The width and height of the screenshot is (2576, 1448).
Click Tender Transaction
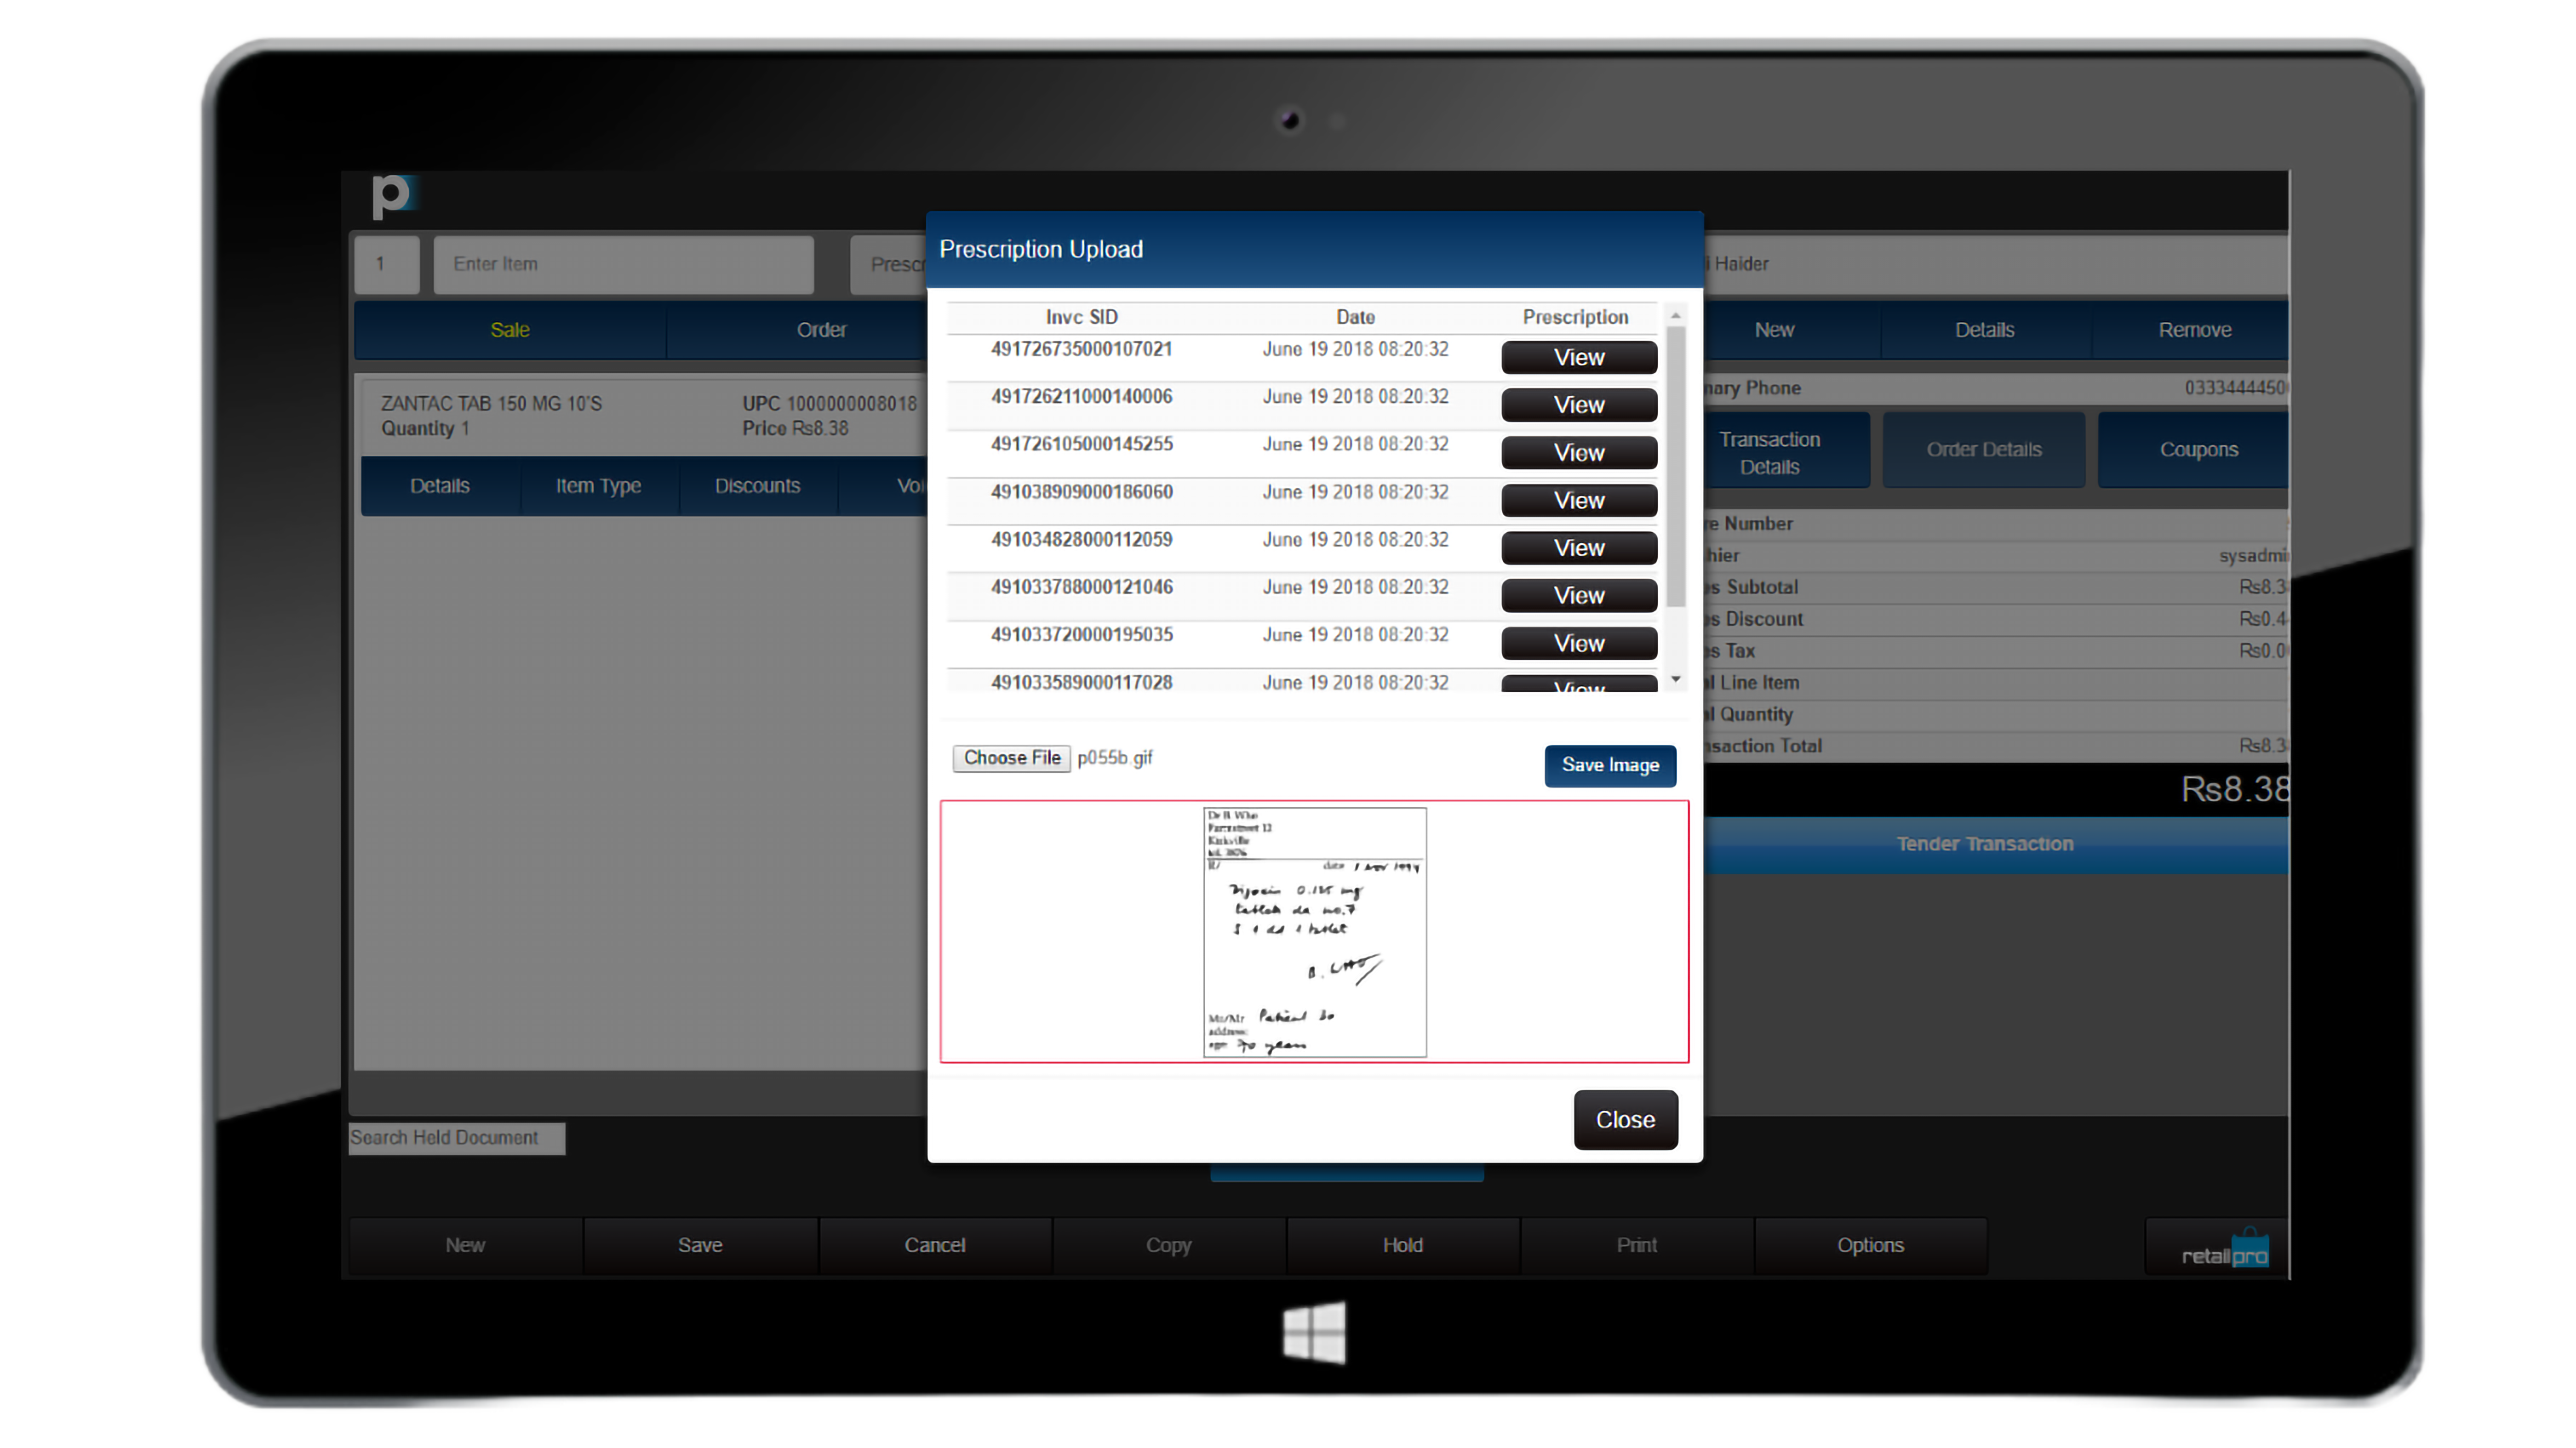pyautogui.click(x=1995, y=844)
